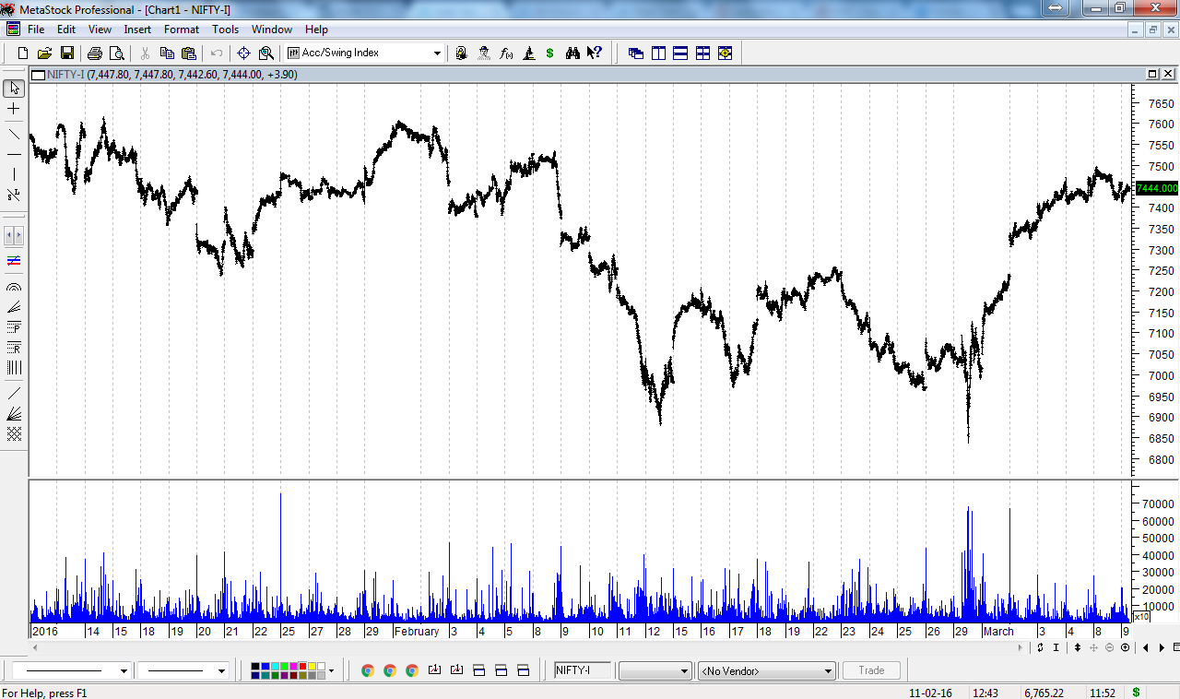
Task: Click the Trade button
Action: pos(871,671)
